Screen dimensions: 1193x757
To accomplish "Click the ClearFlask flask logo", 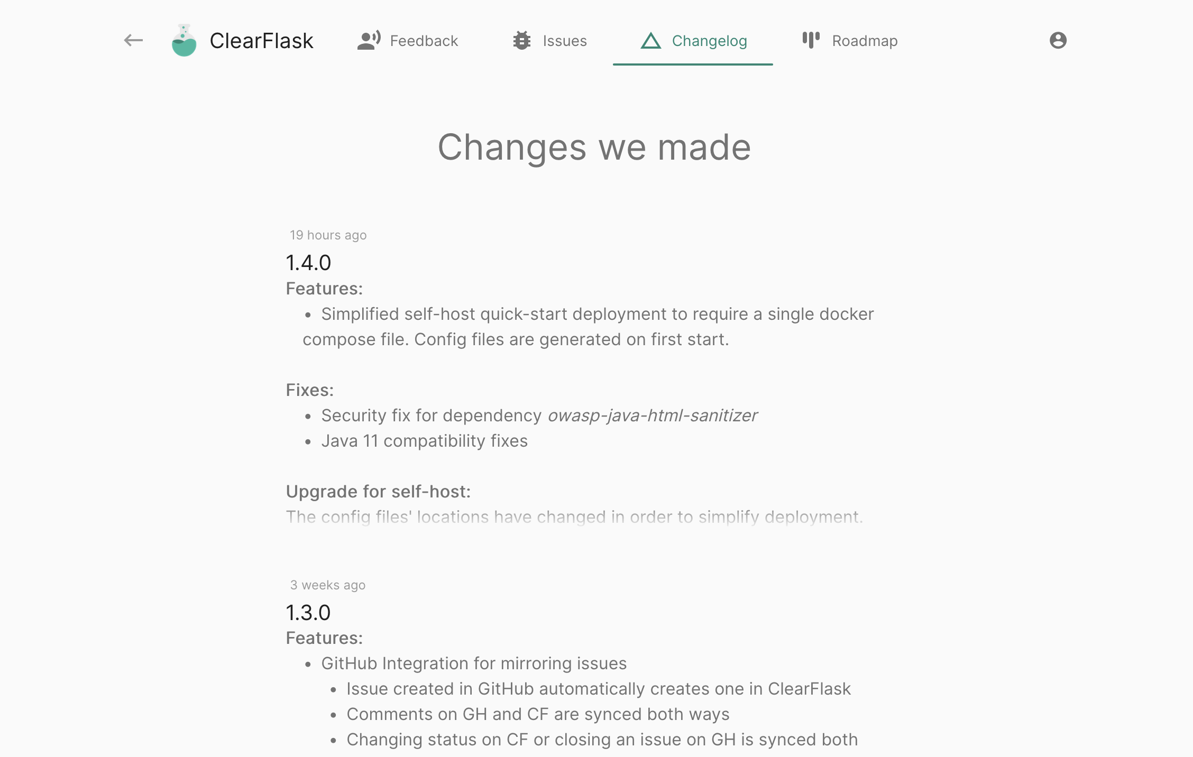I will click(x=183, y=40).
